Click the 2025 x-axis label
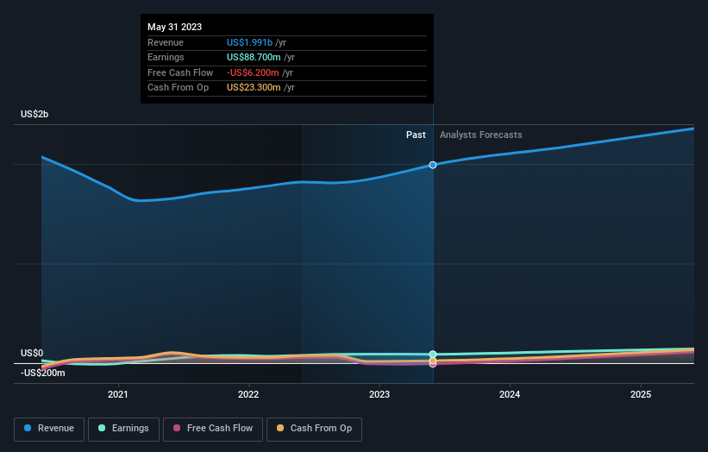This screenshot has height=452, width=708. (641, 394)
